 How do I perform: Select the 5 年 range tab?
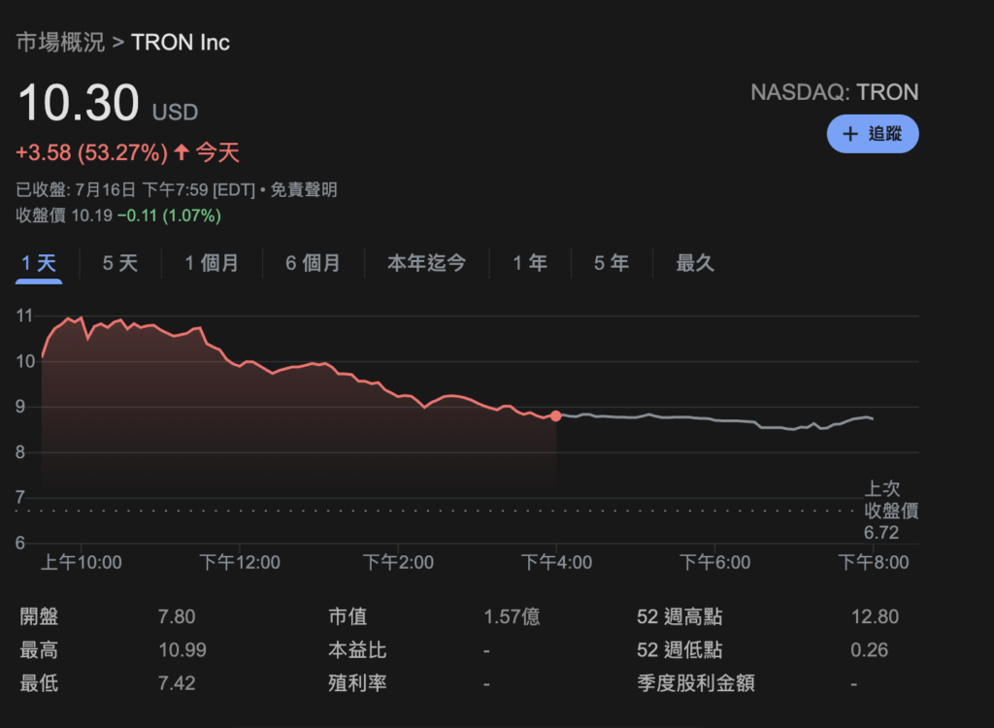(612, 263)
